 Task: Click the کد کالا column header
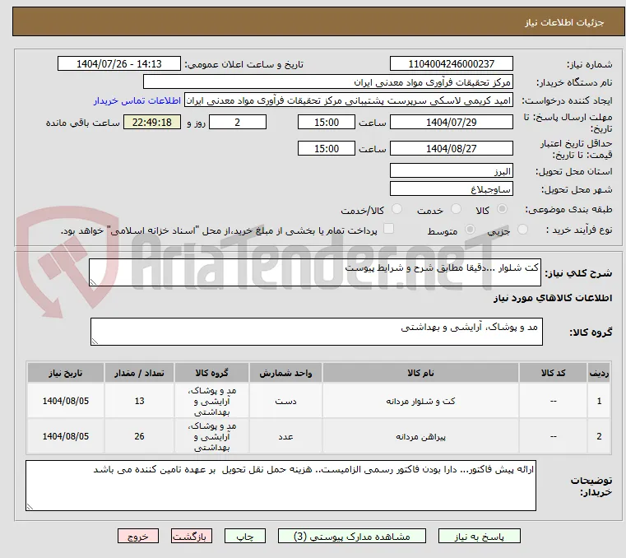tap(553, 373)
